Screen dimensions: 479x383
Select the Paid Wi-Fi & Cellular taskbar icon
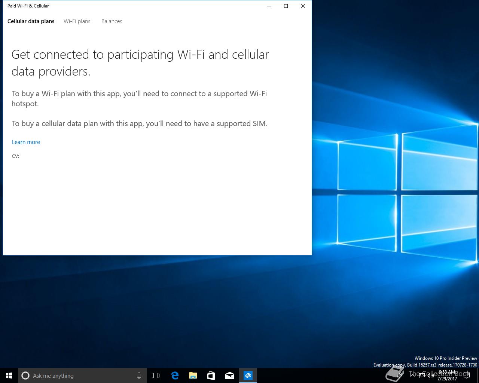248,376
